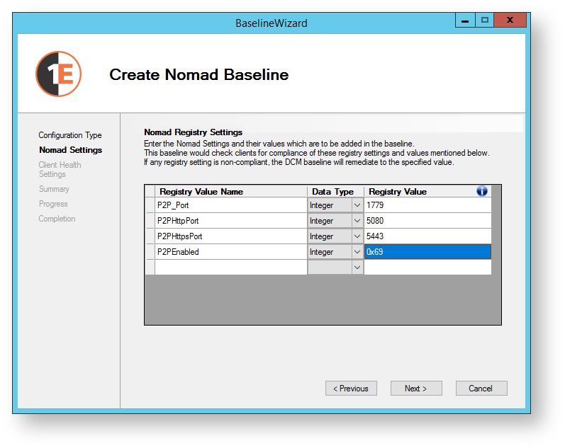Click the blue info icon in Registry Value header
The width and height of the screenshot is (565, 448).
[482, 191]
